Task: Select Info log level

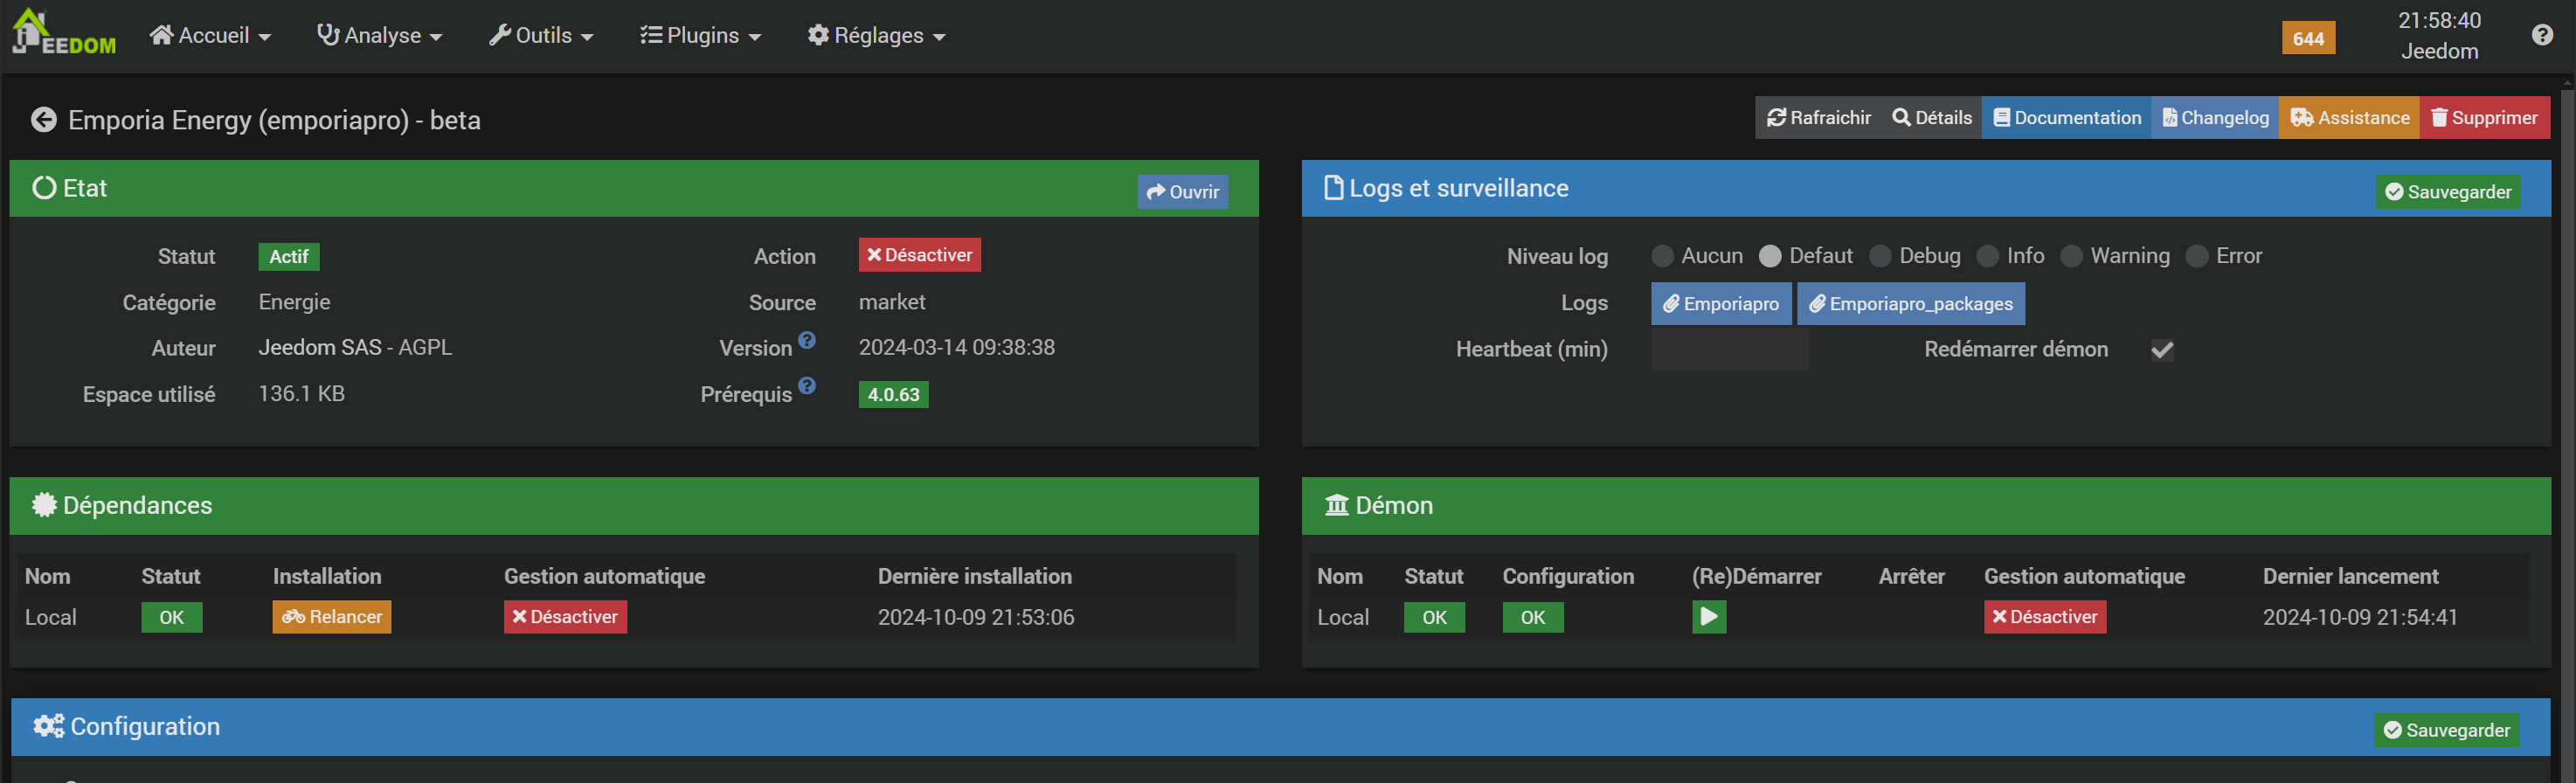Action: coord(1988,256)
